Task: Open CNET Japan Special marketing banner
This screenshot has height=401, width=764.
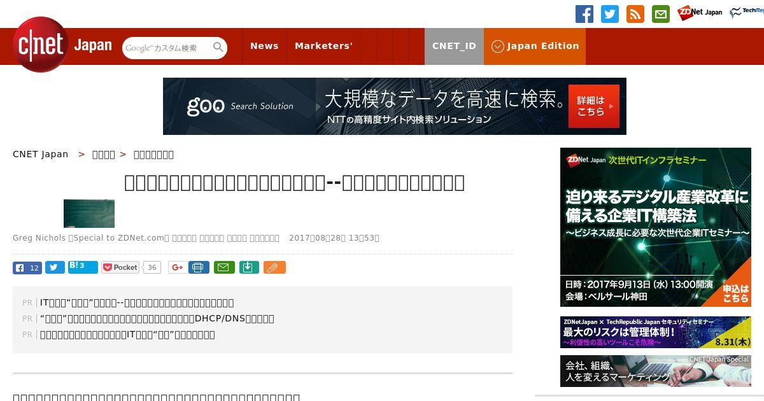Action: click(656, 371)
